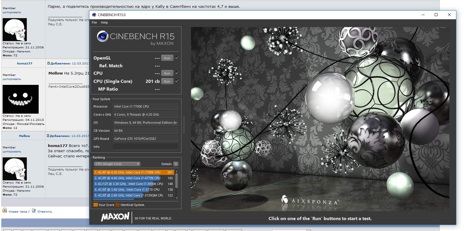Click the MAXON logo at bottom
The width and height of the screenshot is (467, 231).
pyautogui.click(x=115, y=217)
